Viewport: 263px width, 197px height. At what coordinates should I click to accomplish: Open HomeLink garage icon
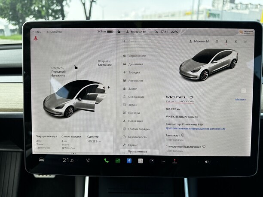[x=217, y=41]
